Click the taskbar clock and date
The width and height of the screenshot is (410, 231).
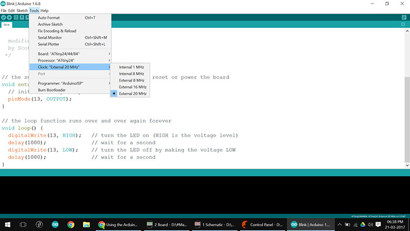[395, 225]
